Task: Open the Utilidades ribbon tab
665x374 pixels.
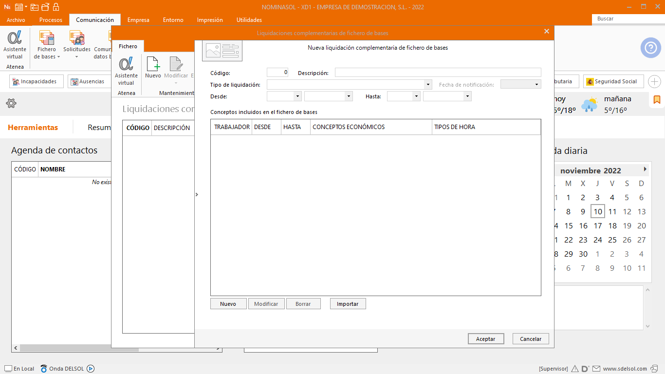Action: 249,20
